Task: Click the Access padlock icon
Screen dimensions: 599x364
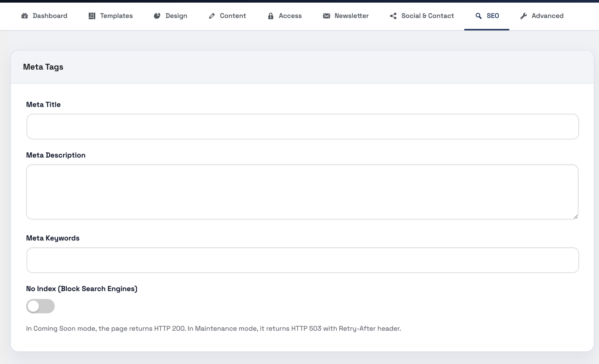Action: (270, 16)
